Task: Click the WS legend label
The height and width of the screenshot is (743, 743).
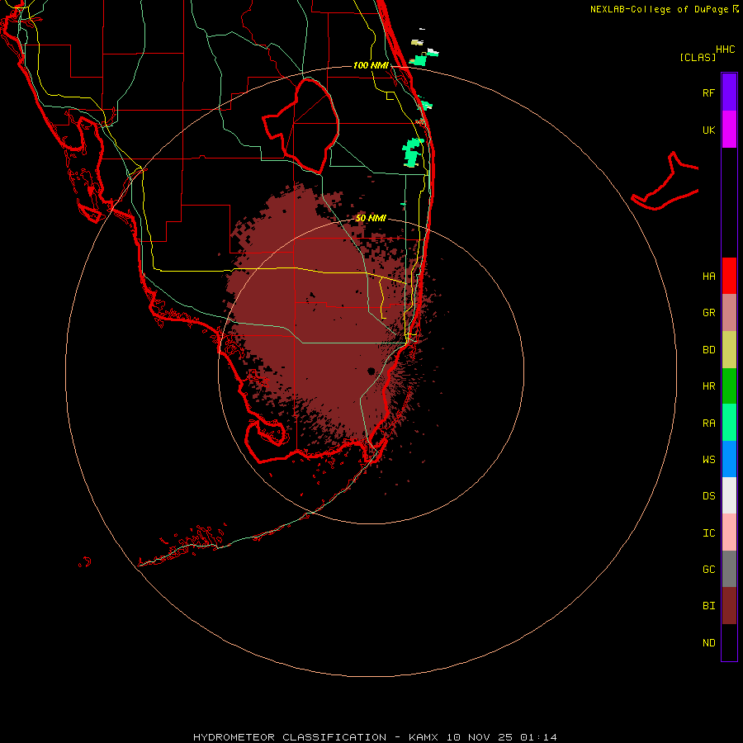Action: [708, 459]
